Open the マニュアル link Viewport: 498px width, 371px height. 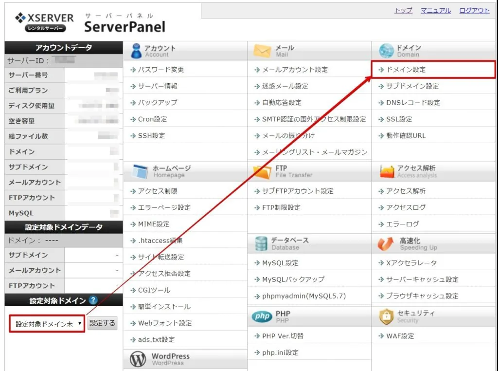(436, 11)
